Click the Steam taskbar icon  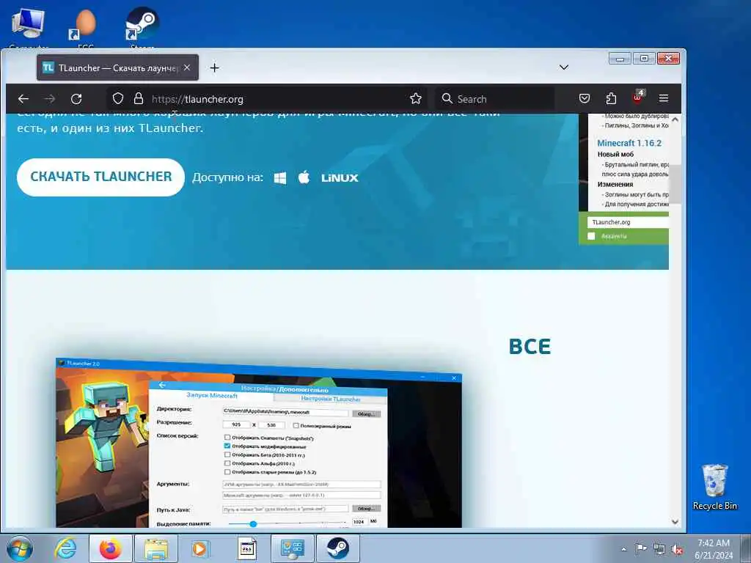(337, 548)
